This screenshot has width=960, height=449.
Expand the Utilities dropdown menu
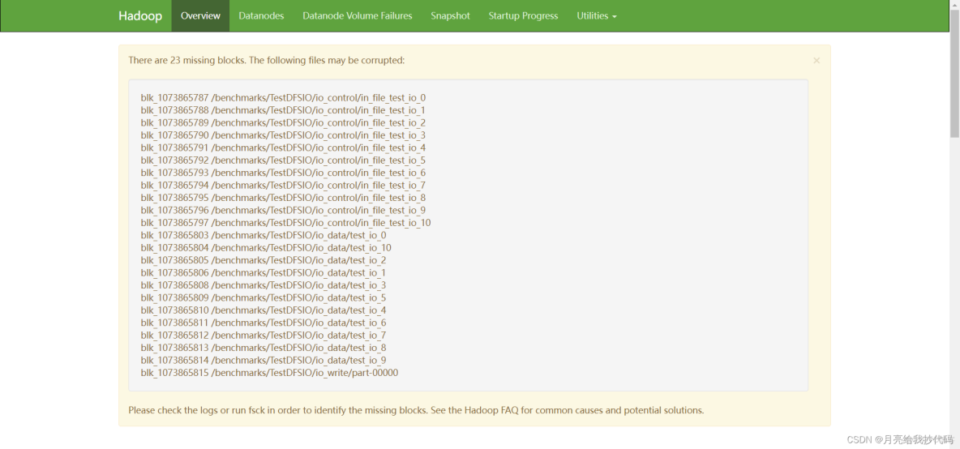tap(597, 16)
